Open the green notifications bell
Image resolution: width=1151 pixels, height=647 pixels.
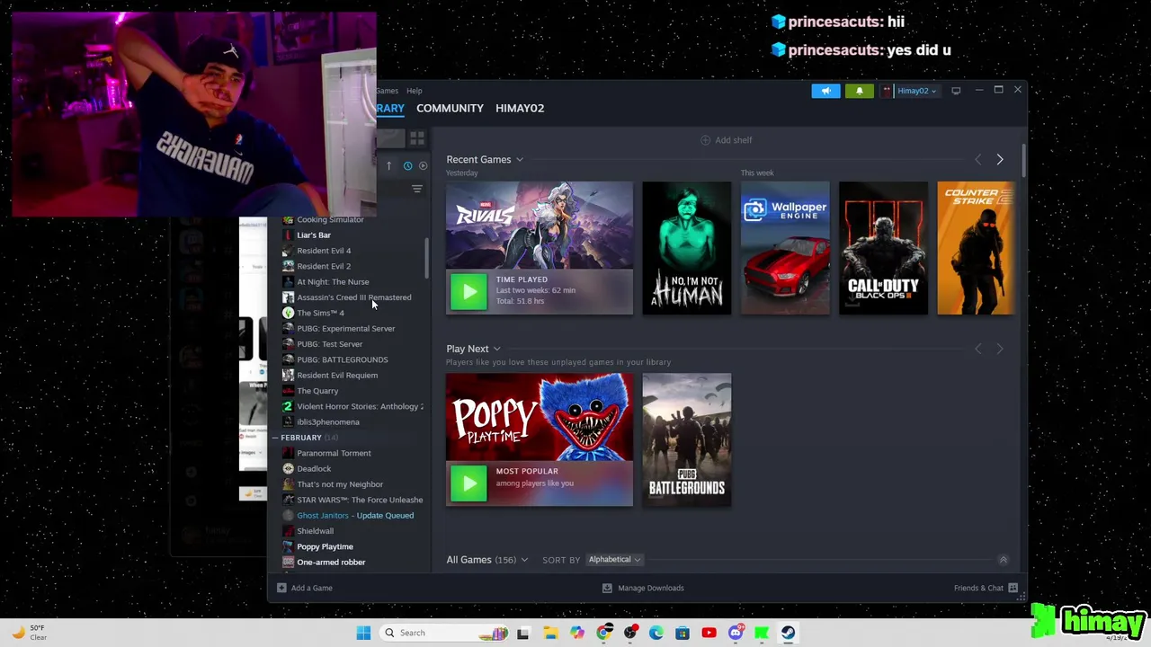(x=859, y=91)
